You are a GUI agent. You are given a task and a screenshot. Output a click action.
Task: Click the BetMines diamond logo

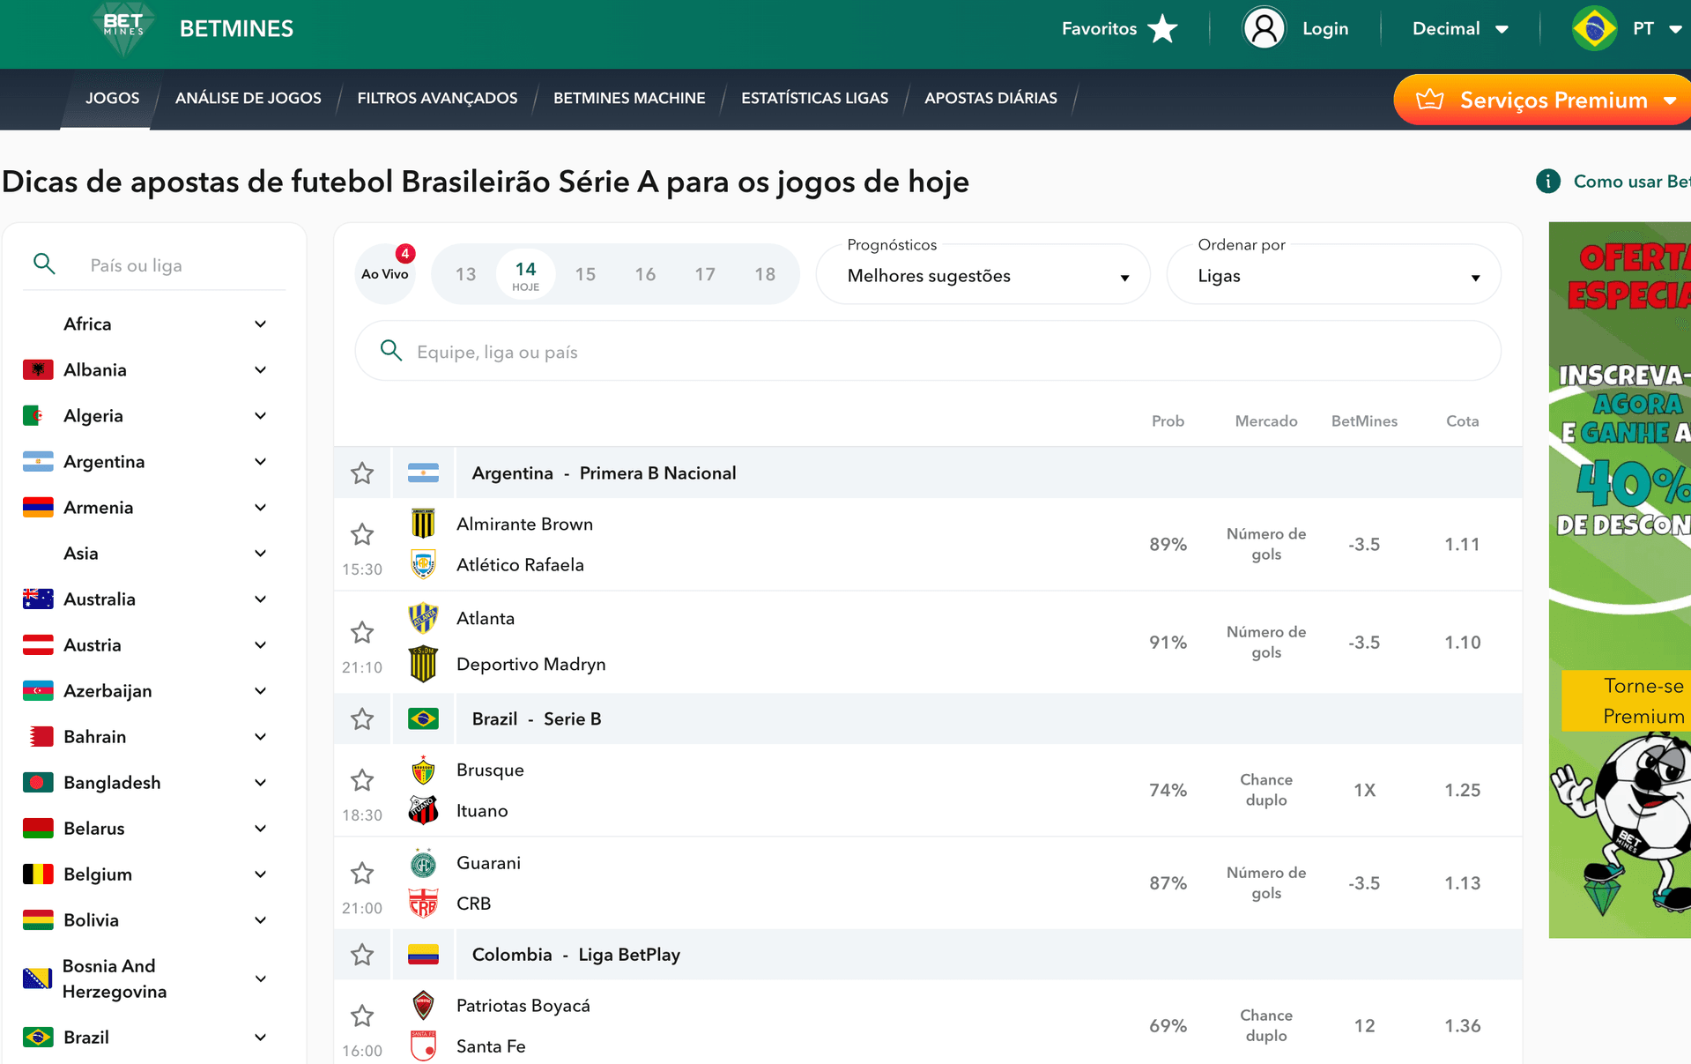coord(123,28)
